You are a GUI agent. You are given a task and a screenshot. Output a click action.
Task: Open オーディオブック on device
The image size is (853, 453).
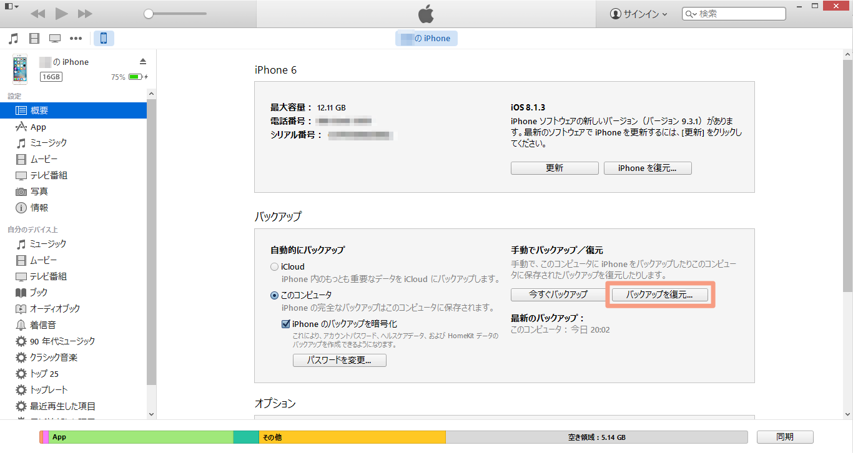coord(73,309)
